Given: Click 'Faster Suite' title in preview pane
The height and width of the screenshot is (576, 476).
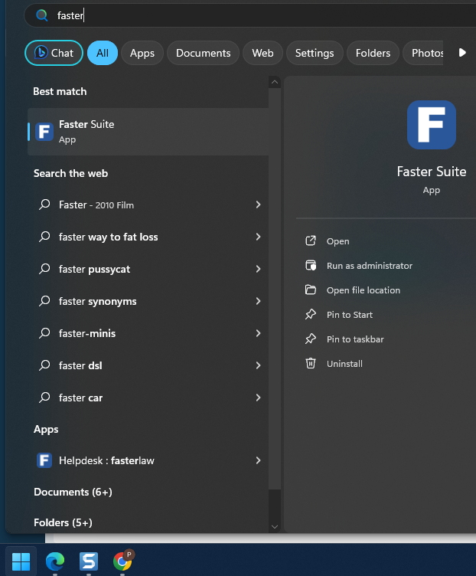Looking at the screenshot, I should tap(432, 172).
